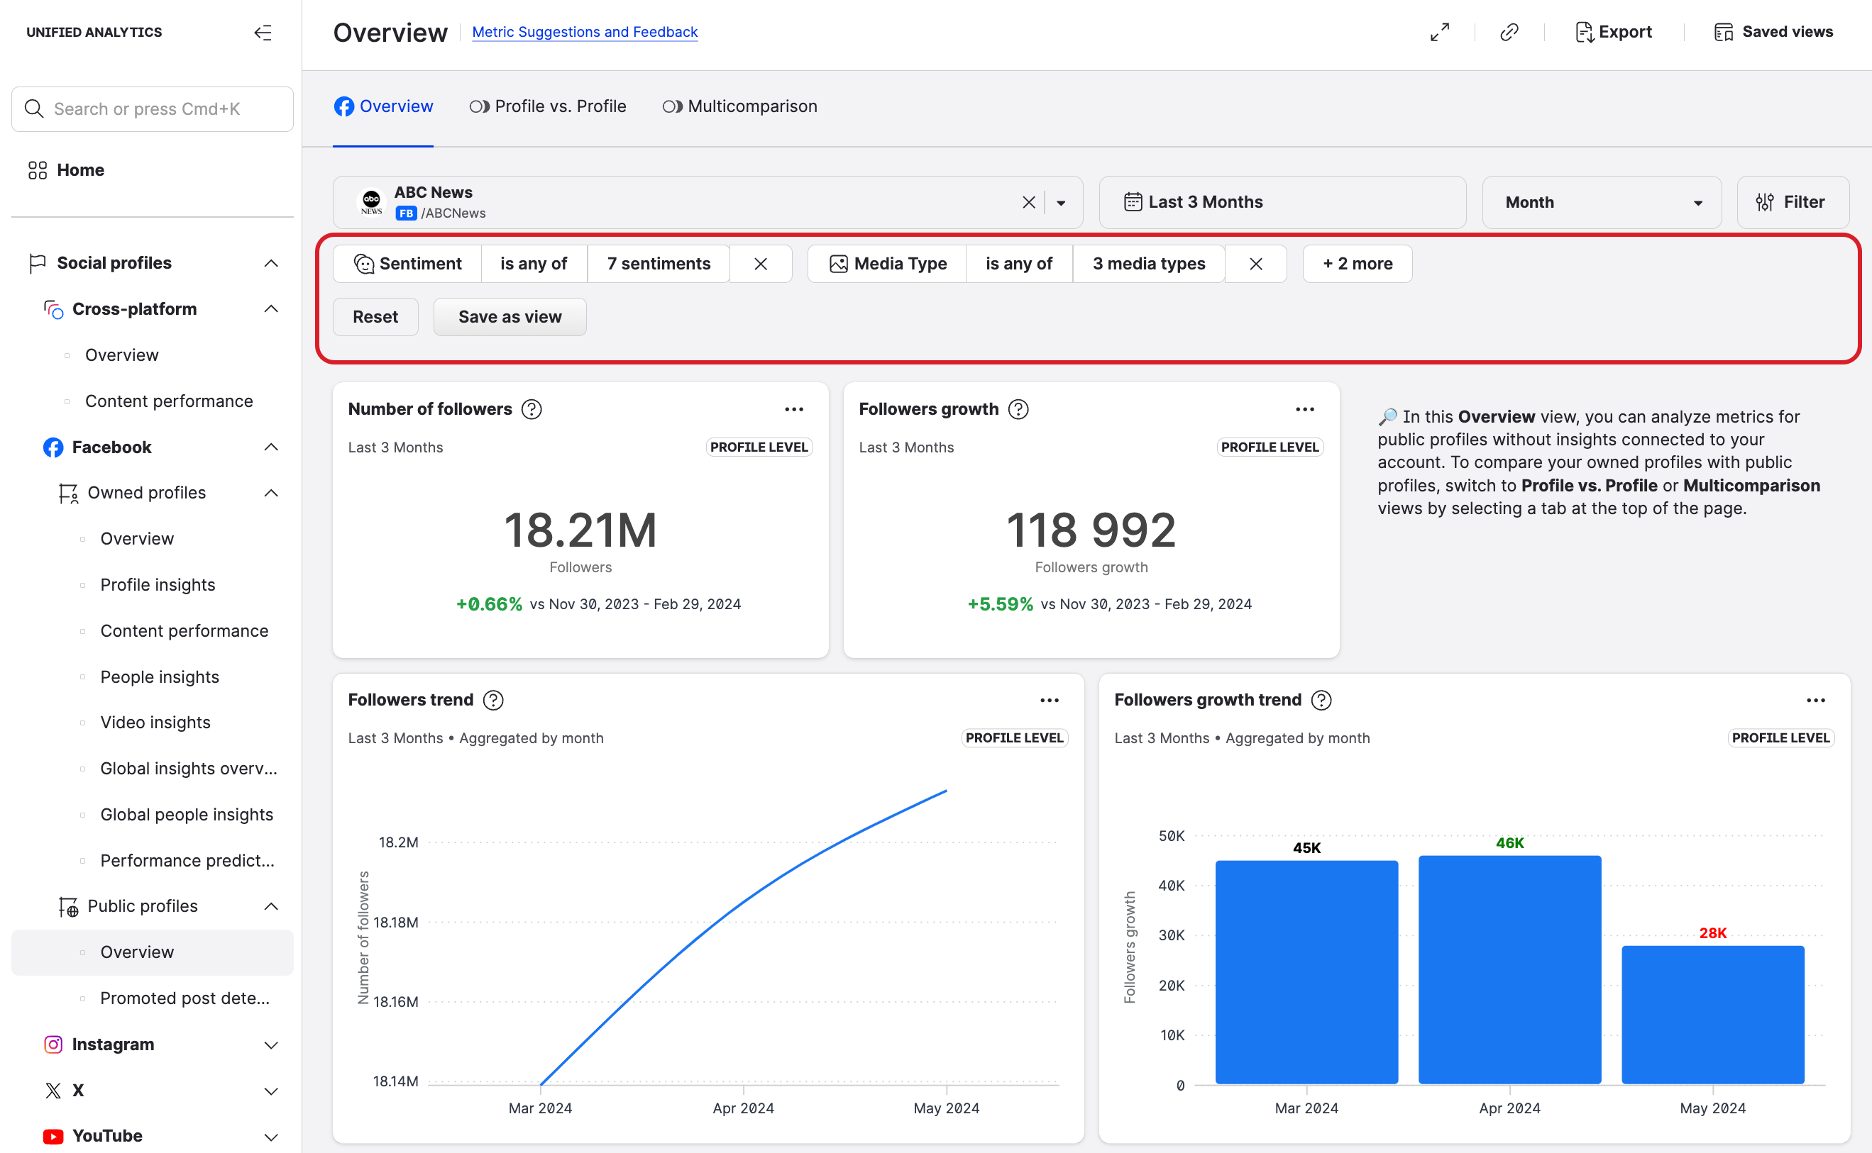The image size is (1872, 1153).
Task: Open Metric Suggestions and Feedback link
Action: (585, 32)
